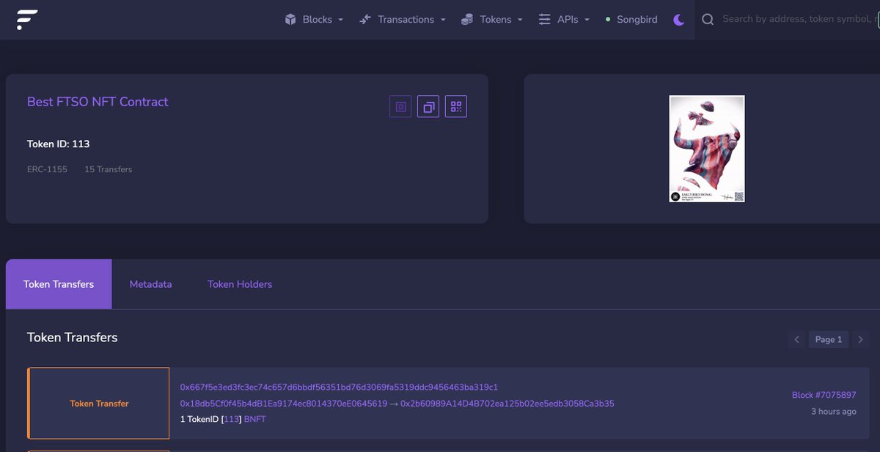The image size is (880, 452).
Task: Switch to the Metadata tab
Action: tap(150, 284)
